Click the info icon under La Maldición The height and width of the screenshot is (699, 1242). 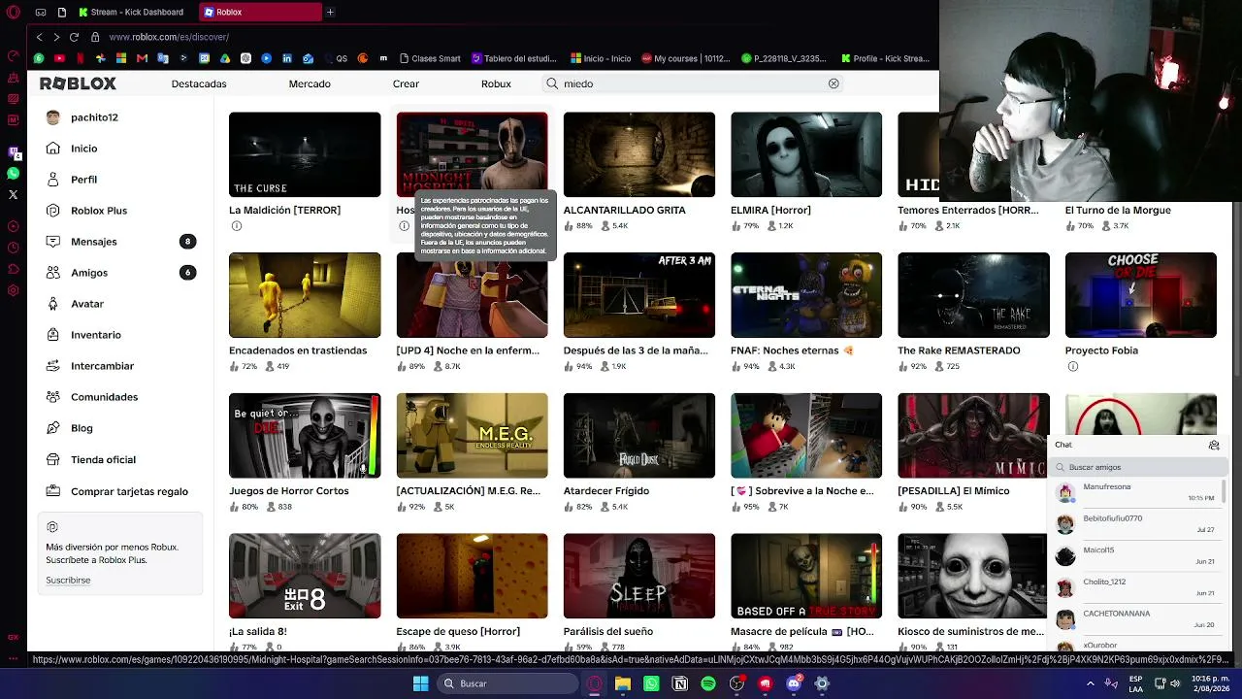(236, 226)
